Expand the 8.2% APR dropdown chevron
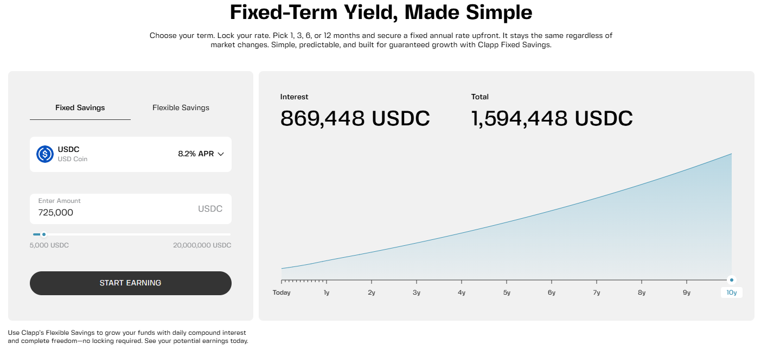This screenshot has height=350, width=761. tap(221, 154)
